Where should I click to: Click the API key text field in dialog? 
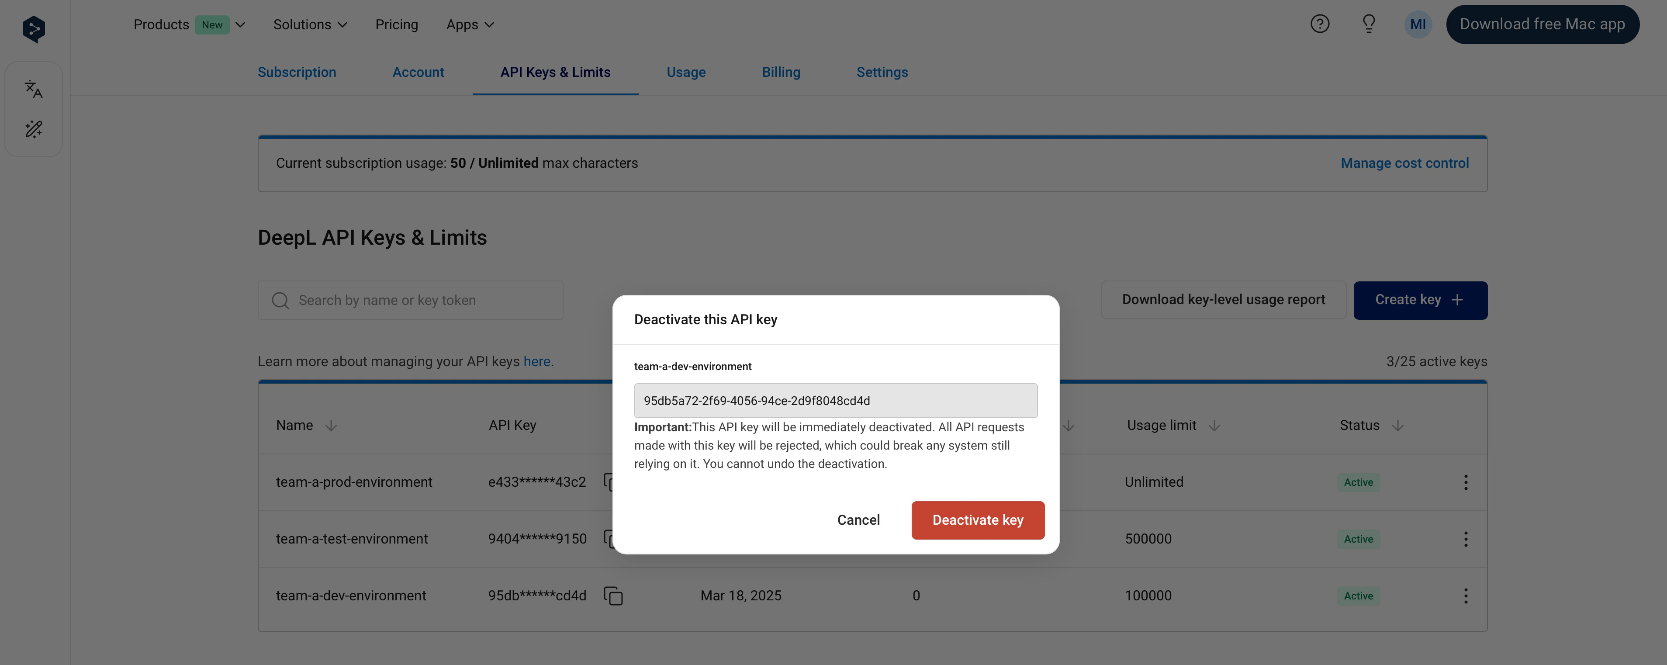(835, 401)
